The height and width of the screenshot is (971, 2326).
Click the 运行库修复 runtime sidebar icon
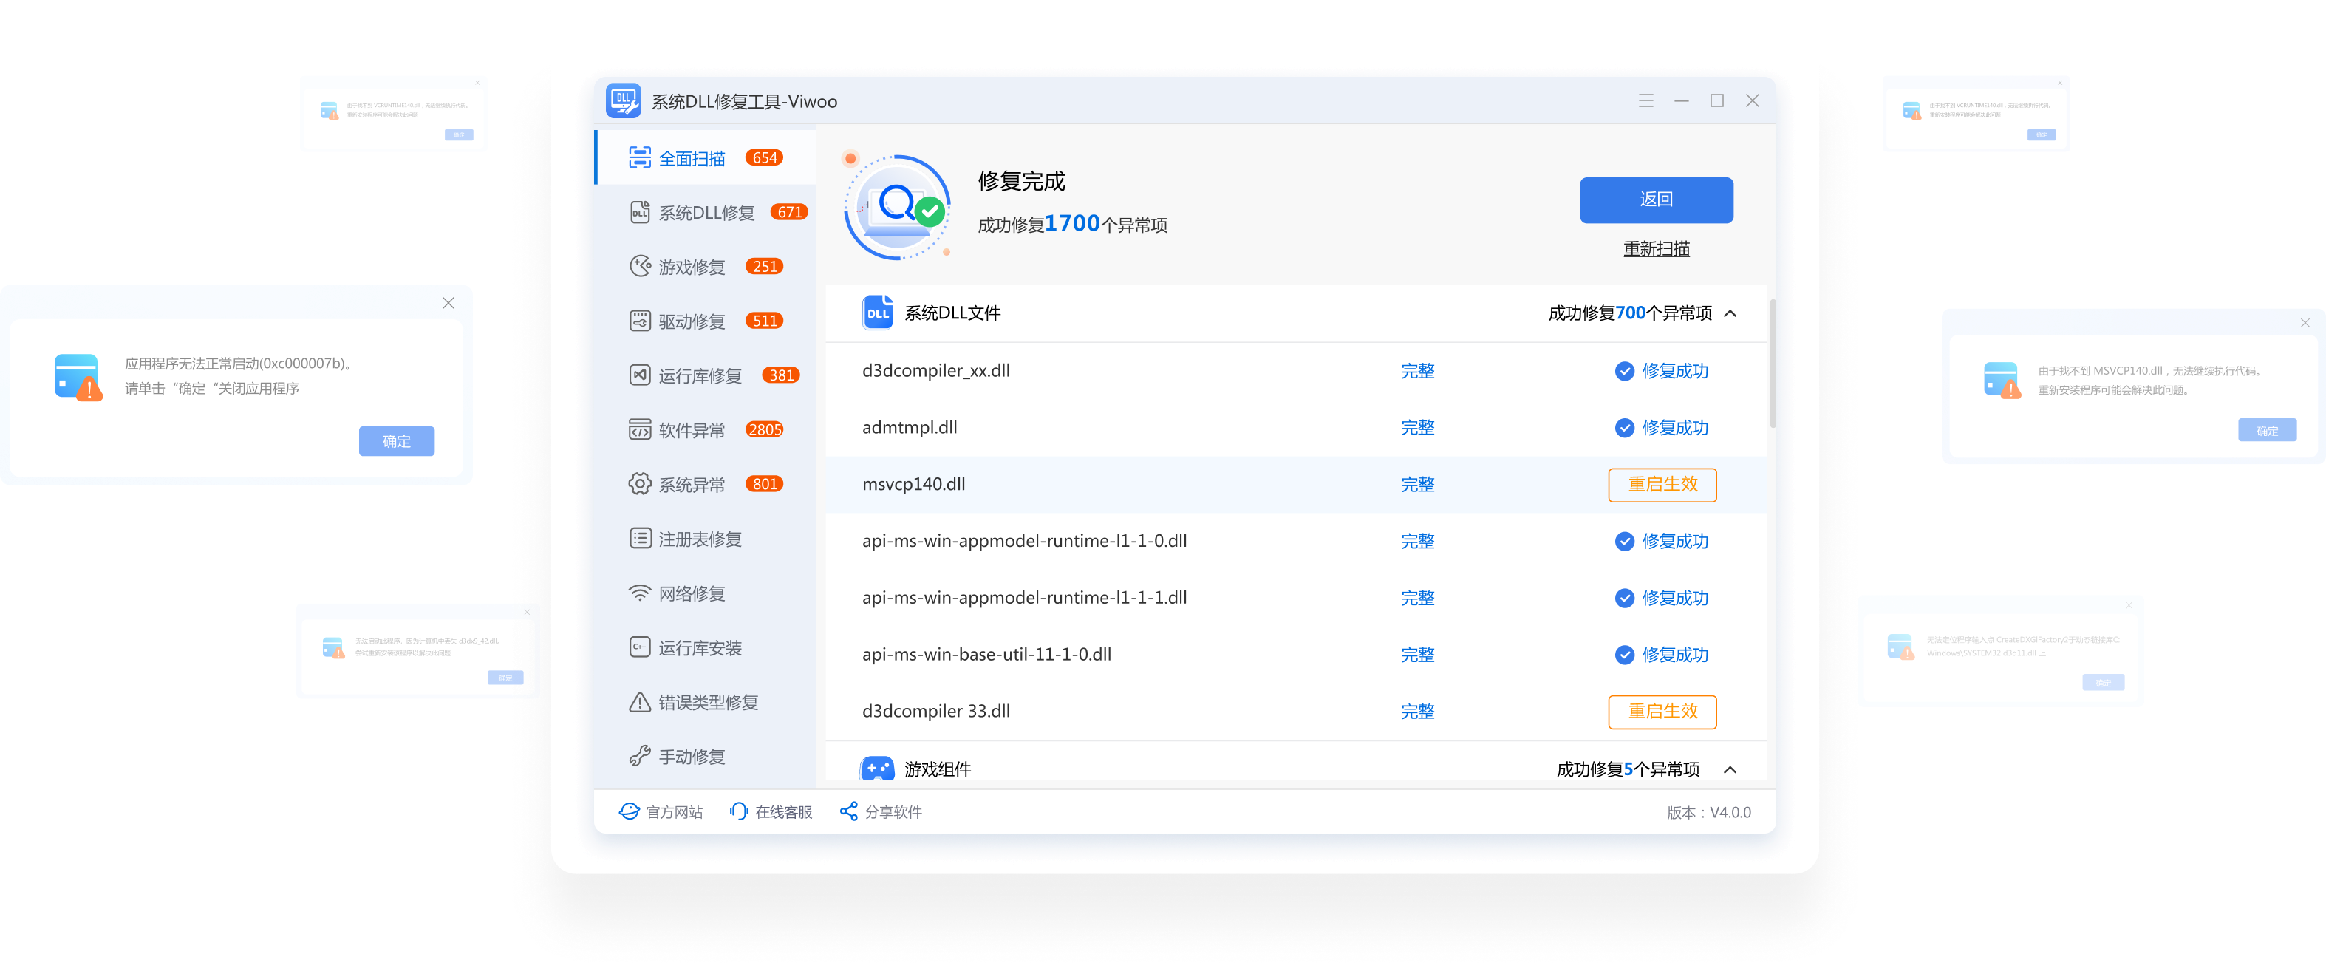point(639,375)
